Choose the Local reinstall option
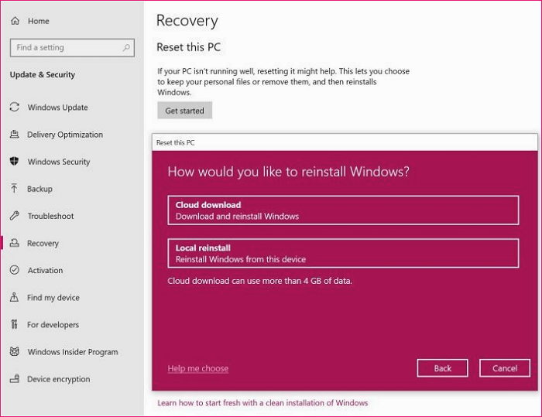The image size is (542, 417). 343,253
